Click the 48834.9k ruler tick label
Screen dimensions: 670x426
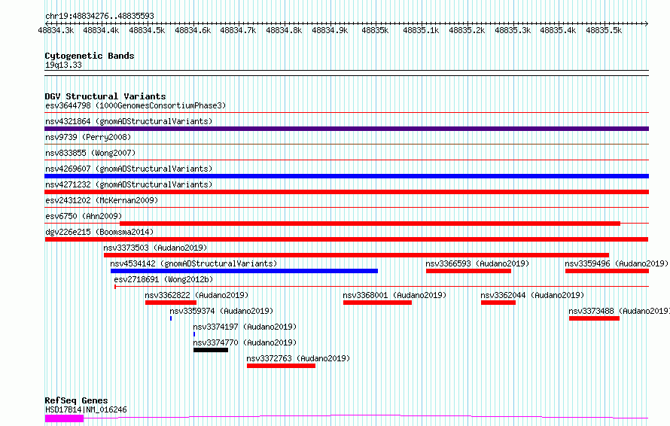[x=330, y=30]
